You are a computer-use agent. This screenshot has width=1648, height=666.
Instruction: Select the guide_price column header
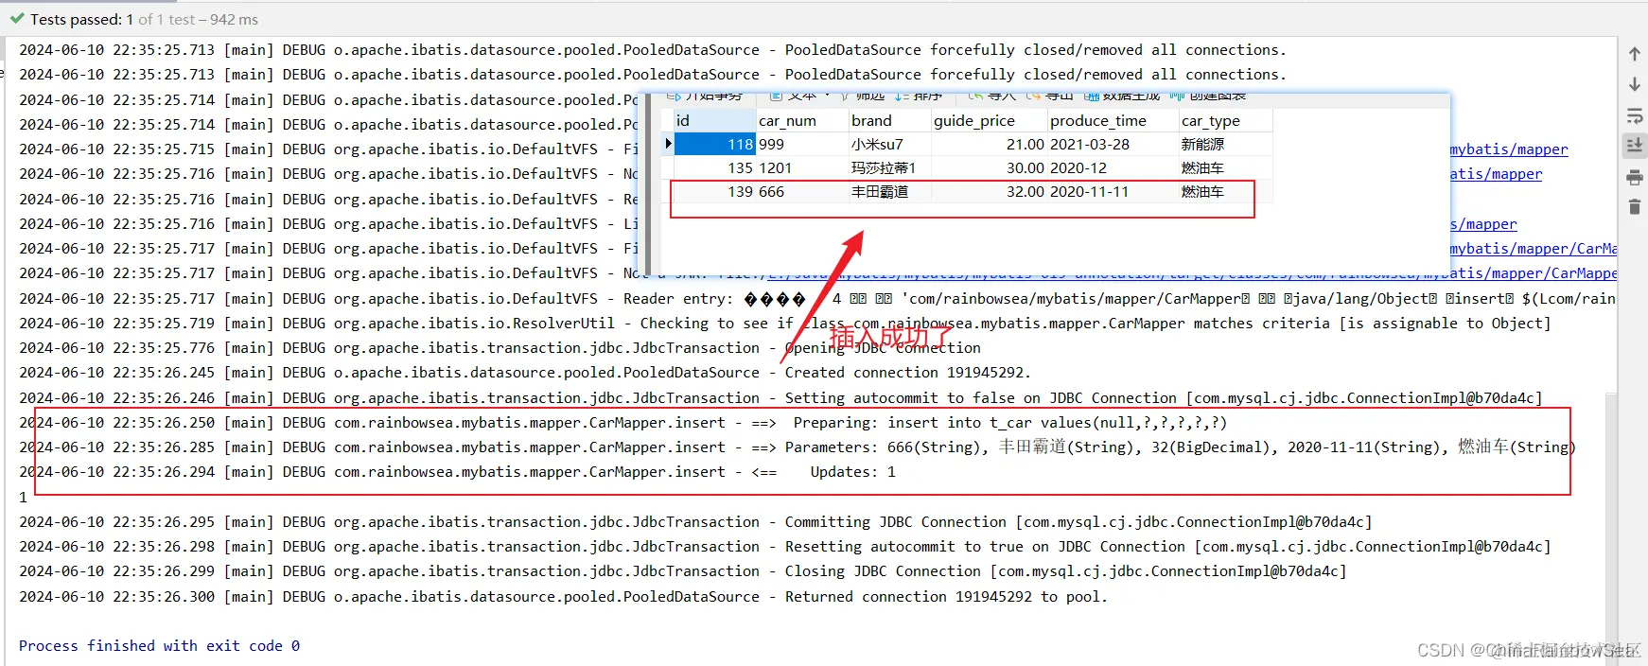pyautogui.click(x=990, y=120)
